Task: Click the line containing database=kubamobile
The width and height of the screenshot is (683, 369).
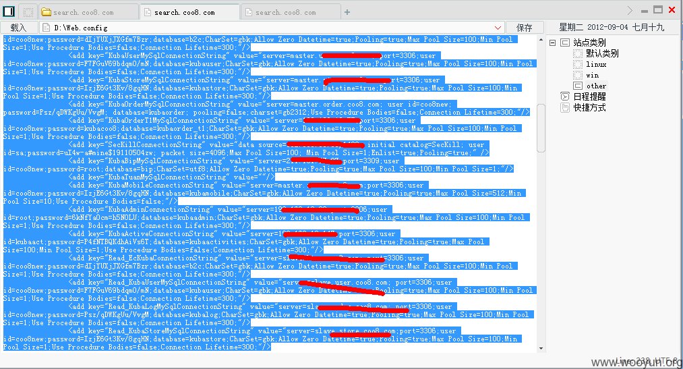Action: (264, 193)
